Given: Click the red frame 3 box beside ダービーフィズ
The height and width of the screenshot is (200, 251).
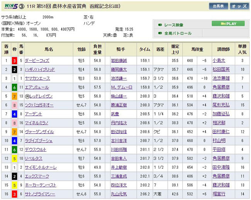Looking at the screenshot, I should [14, 61].
